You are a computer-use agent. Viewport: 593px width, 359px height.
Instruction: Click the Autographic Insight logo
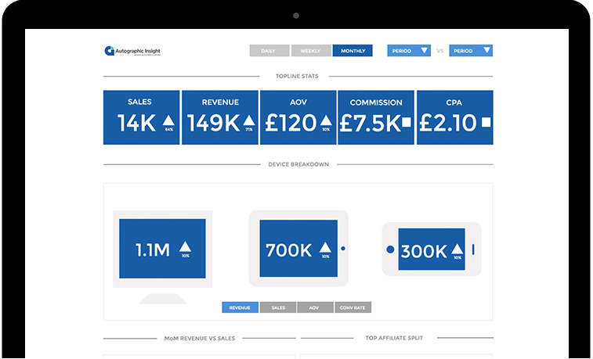click(132, 51)
